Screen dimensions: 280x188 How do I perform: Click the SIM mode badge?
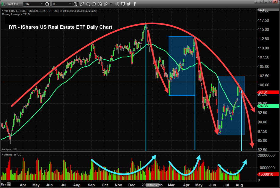pyautogui.click(x=16, y=4)
